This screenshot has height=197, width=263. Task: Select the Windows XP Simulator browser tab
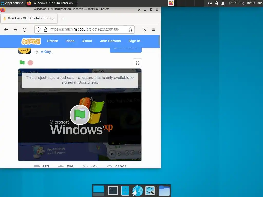(x=29, y=18)
